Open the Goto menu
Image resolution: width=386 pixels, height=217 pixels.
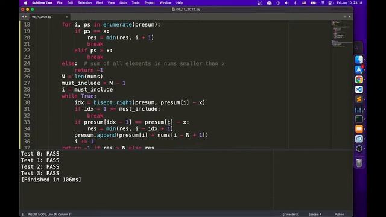123,3
